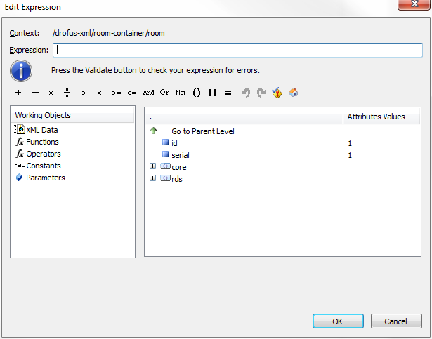
Task: Insert the multiply asterisk operator
Action: pyautogui.click(x=51, y=93)
